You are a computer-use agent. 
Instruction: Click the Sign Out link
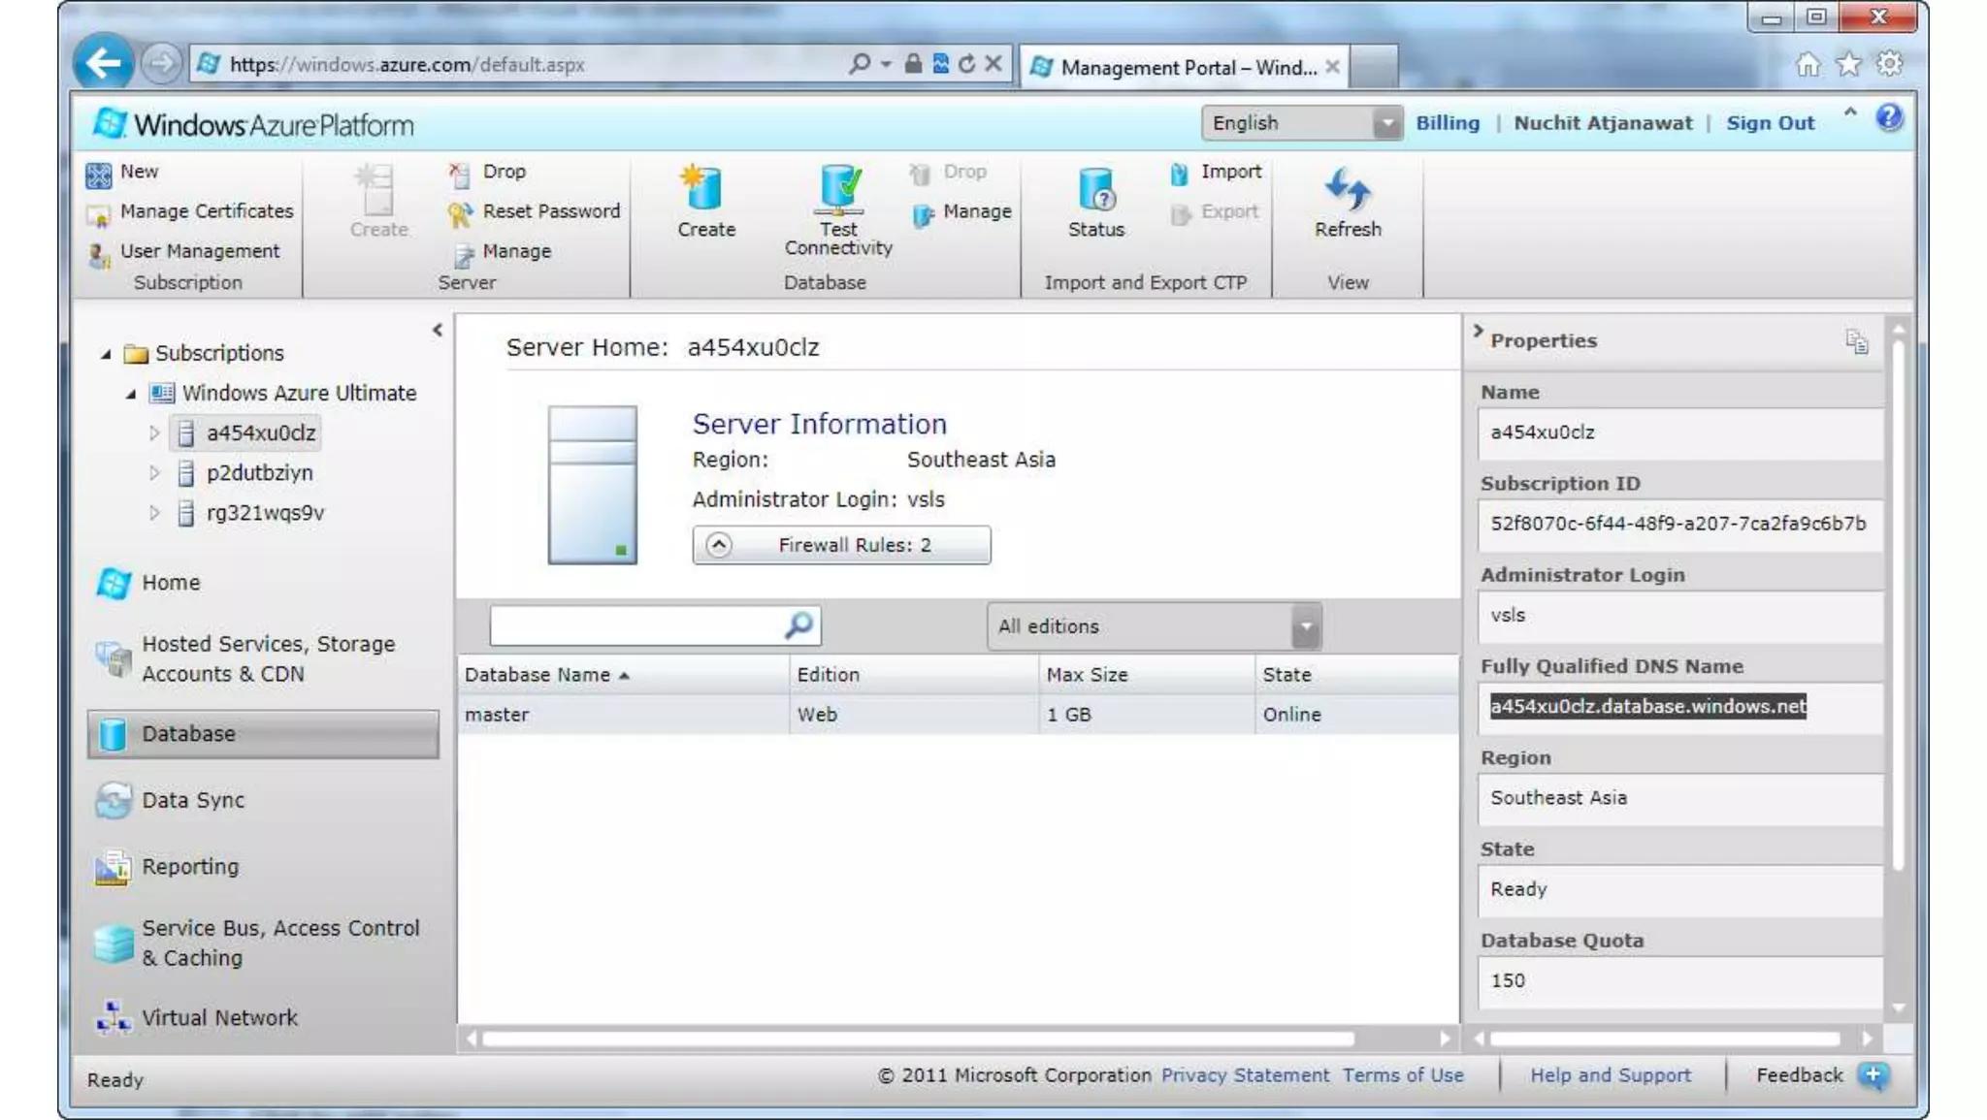pos(1769,123)
